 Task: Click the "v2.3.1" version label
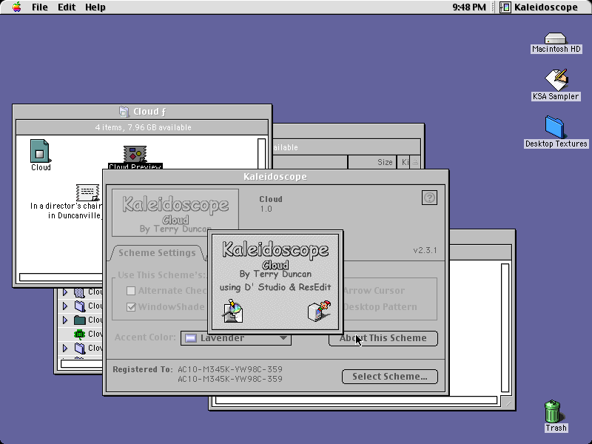425,250
